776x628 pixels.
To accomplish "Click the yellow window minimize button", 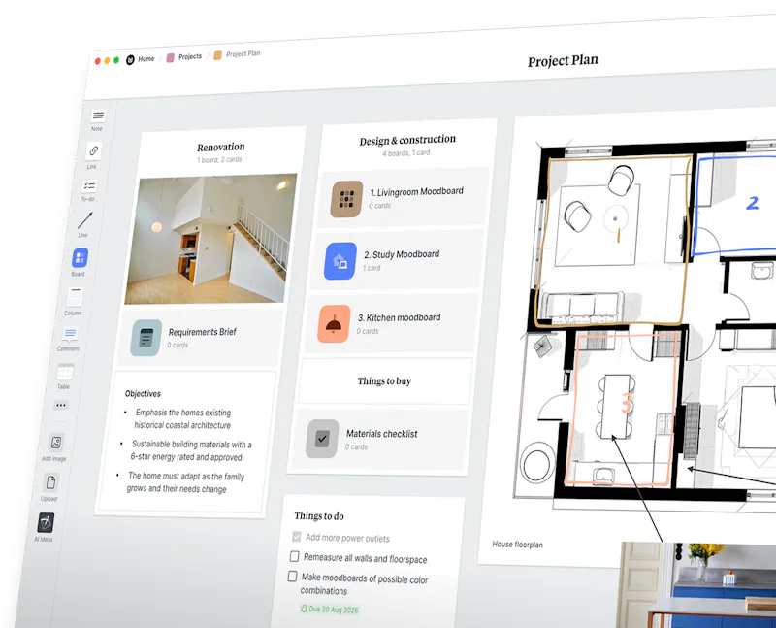I will 107,60.
